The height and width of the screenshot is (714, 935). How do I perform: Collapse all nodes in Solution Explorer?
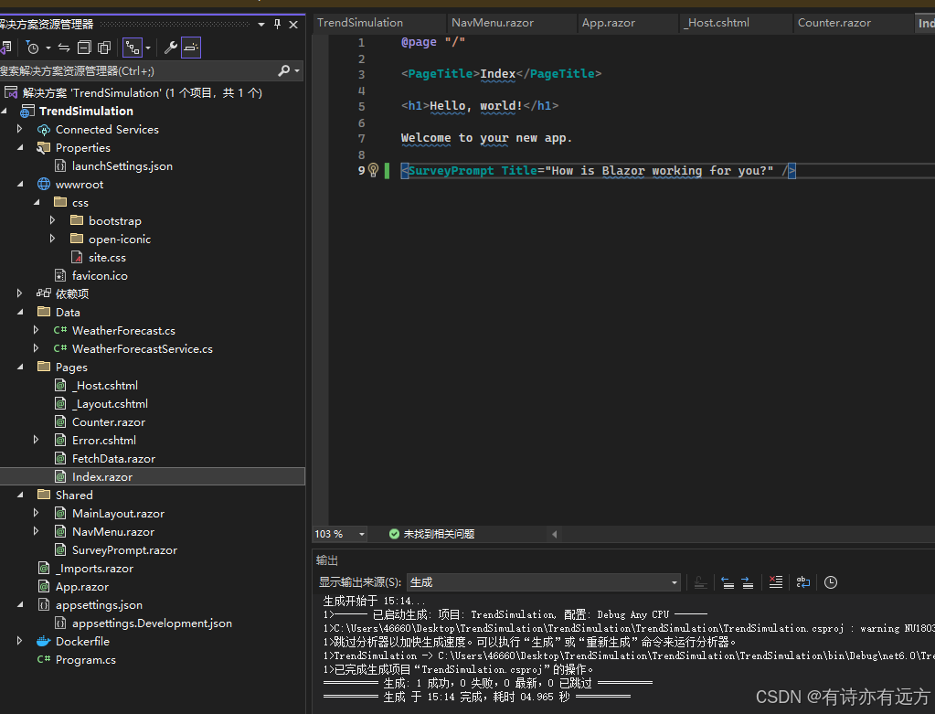coord(85,48)
